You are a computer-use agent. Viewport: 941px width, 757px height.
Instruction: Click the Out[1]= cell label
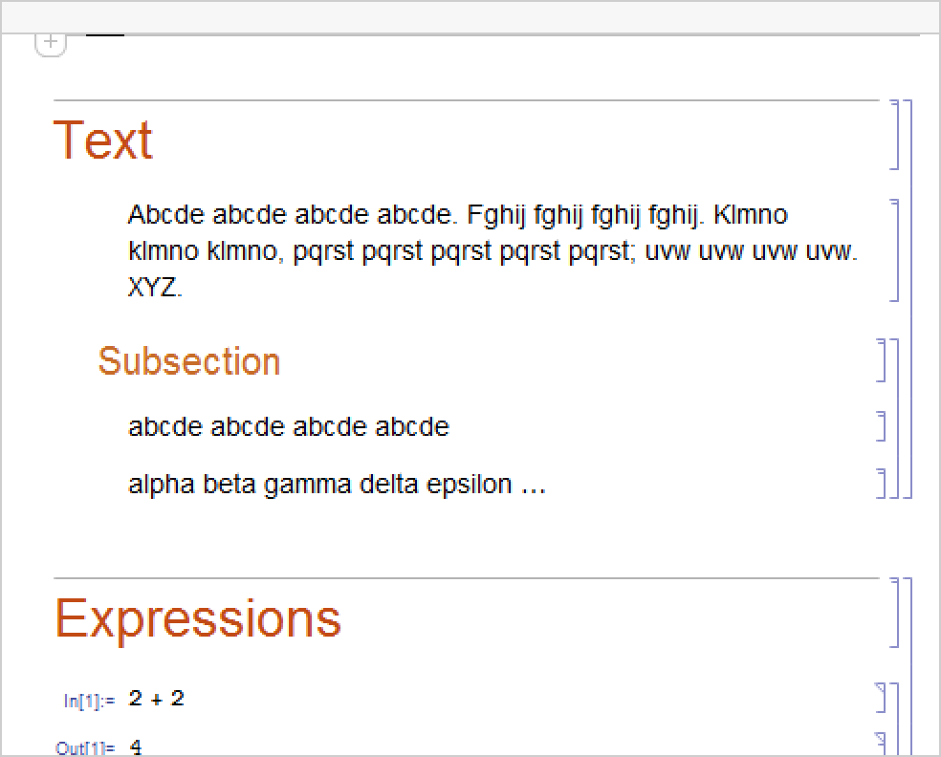[x=85, y=747]
